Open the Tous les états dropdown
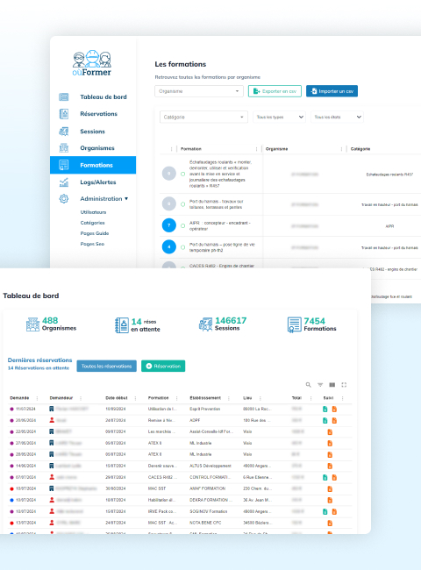Image resolution: width=421 pixels, height=570 pixels. pos(337,117)
